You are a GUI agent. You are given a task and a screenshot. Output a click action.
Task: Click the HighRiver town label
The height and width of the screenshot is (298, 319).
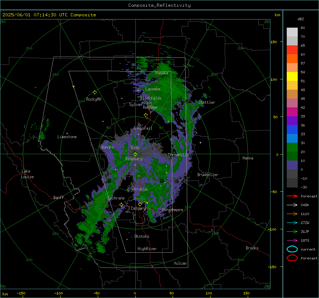(x=147, y=249)
